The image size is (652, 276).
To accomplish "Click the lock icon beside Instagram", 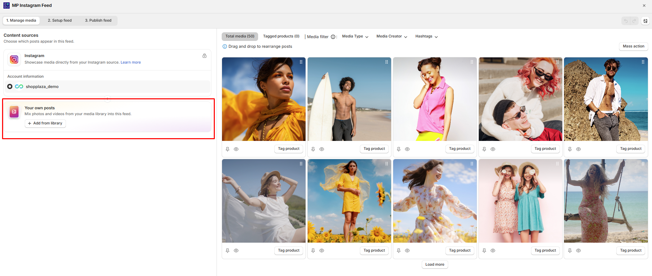I will point(205,56).
